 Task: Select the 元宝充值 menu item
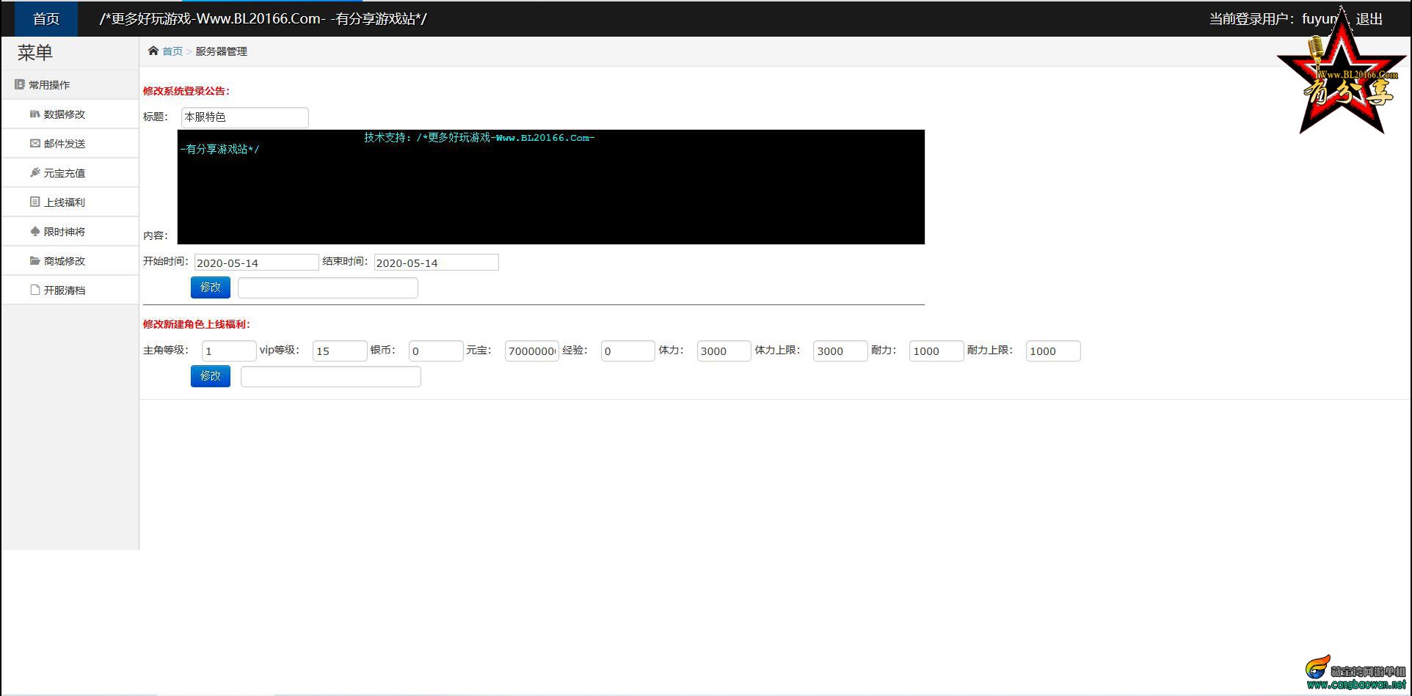coord(70,172)
